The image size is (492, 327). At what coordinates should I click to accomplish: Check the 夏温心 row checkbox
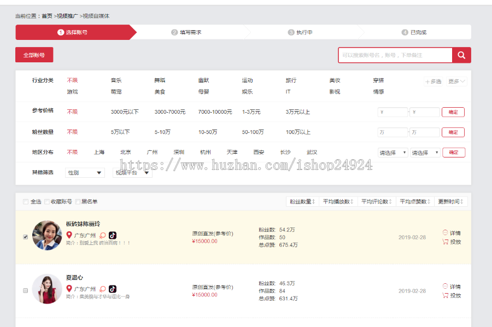[25, 290]
